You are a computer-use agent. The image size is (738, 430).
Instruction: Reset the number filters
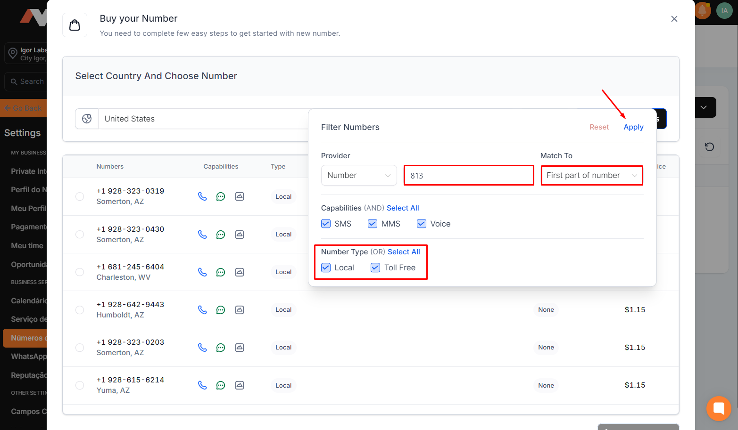pyautogui.click(x=599, y=127)
